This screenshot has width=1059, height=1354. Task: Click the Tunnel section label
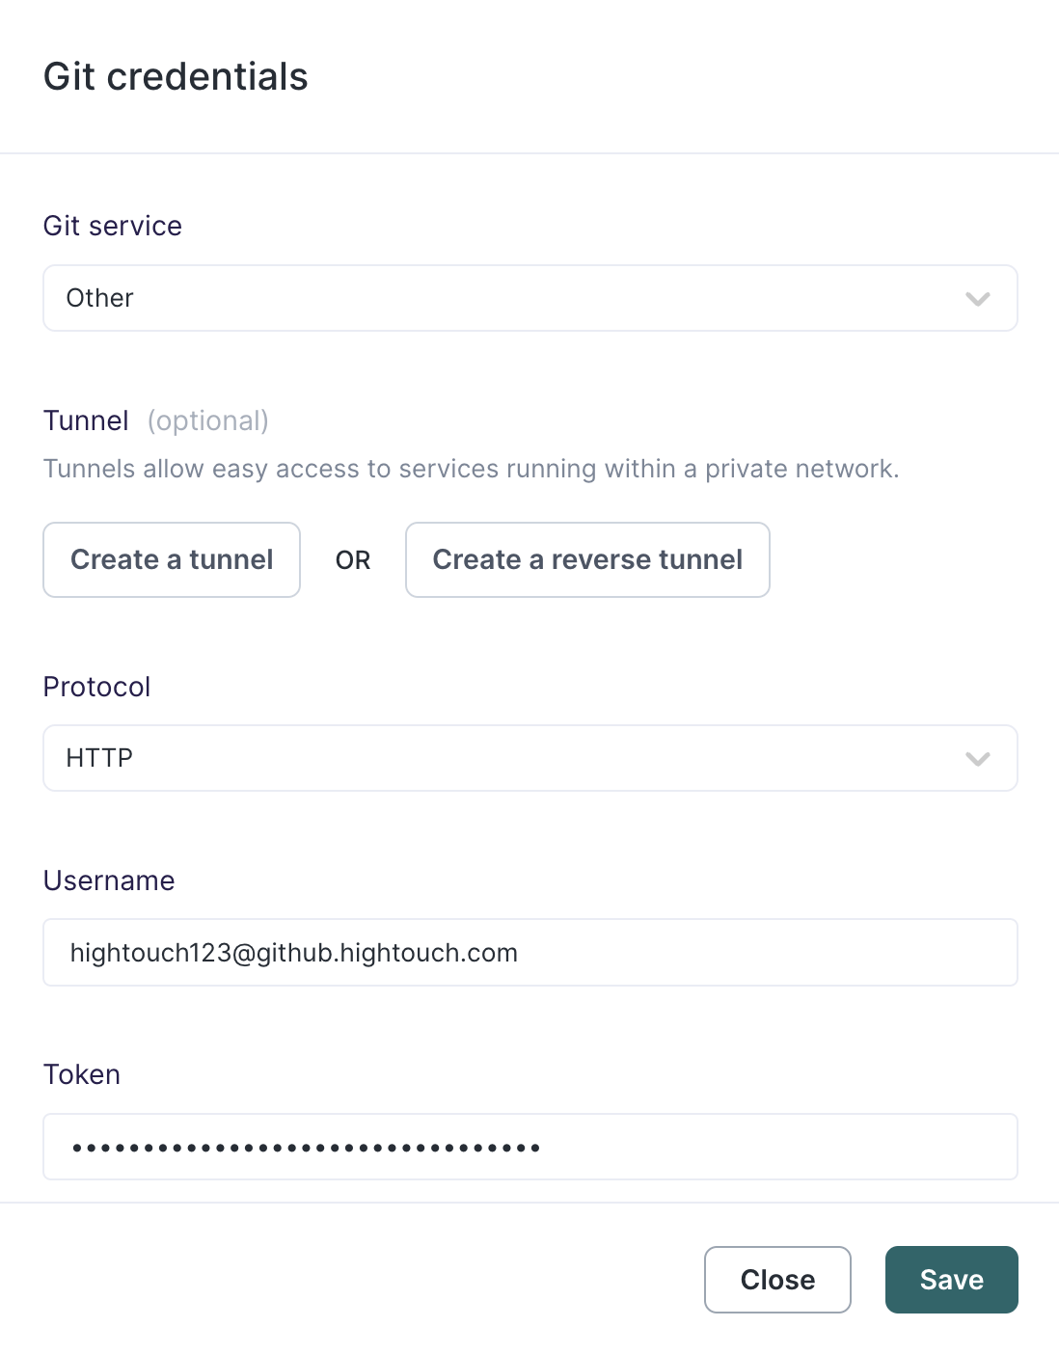tap(86, 420)
